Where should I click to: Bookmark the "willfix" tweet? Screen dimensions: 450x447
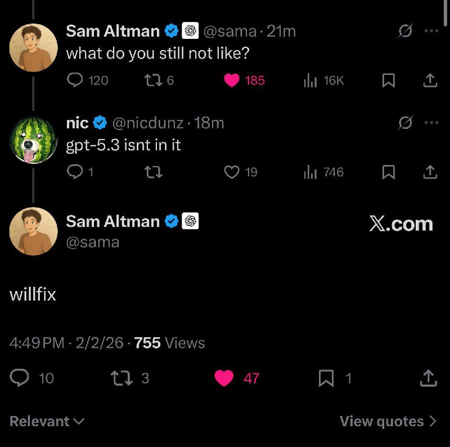pos(326,378)
